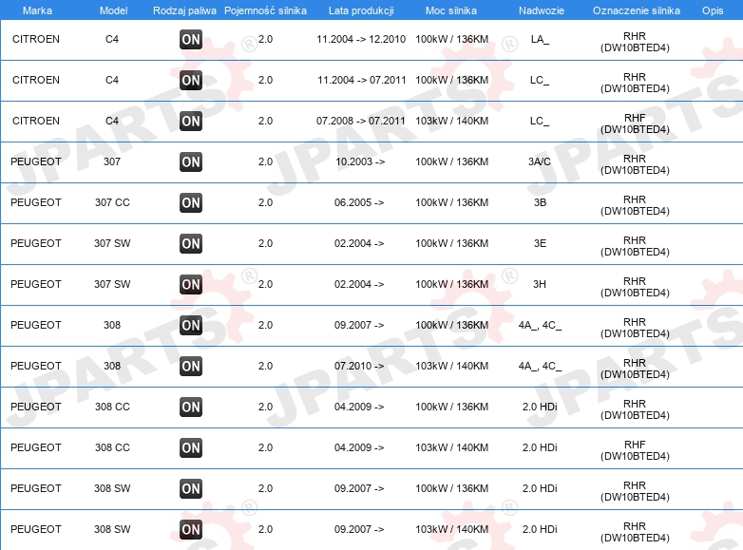
Task: Click ON icon in Peugeot 308 07.2010 row
Action: [191, 367]
